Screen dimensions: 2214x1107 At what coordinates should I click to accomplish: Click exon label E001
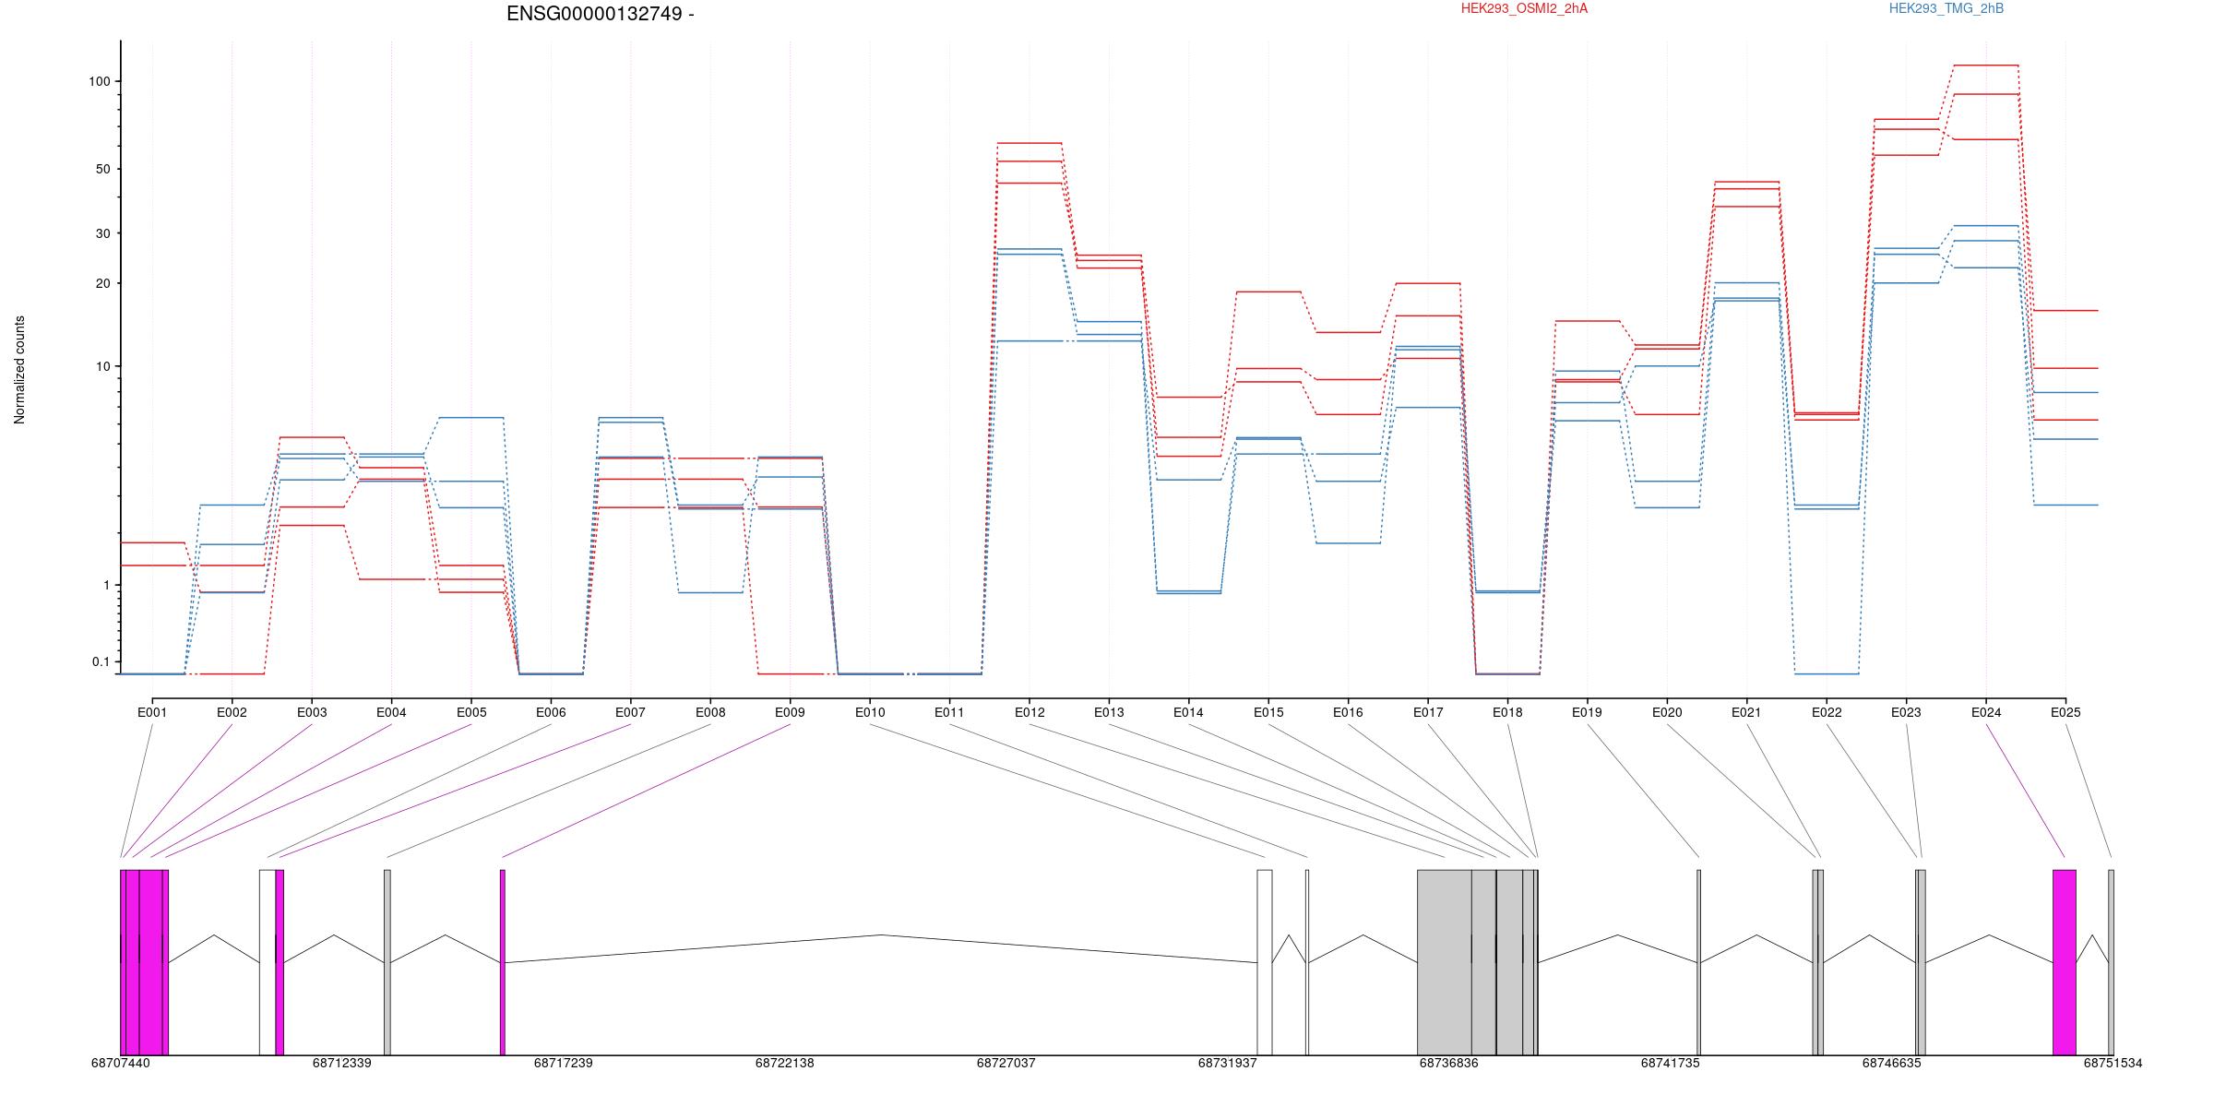[152, 712]
